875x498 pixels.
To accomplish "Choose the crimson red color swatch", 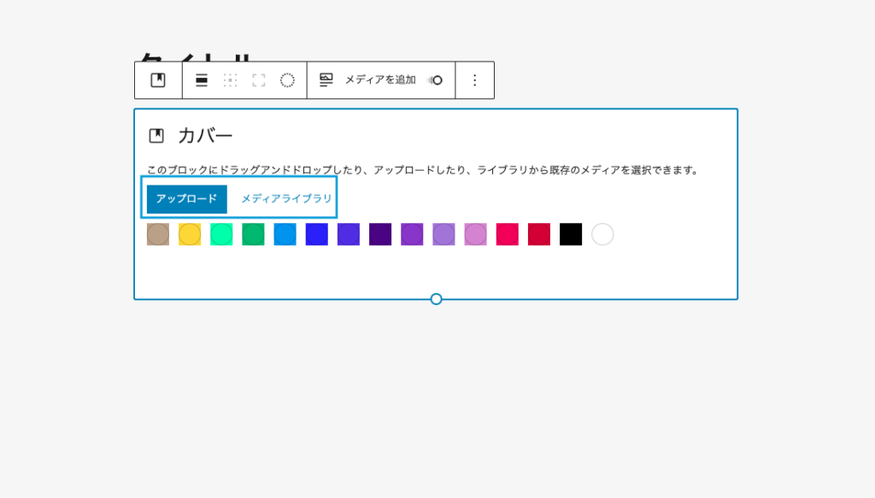I will 539,234.
